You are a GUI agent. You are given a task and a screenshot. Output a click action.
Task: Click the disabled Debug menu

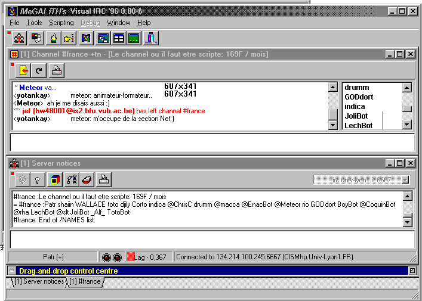coord(91,23)
